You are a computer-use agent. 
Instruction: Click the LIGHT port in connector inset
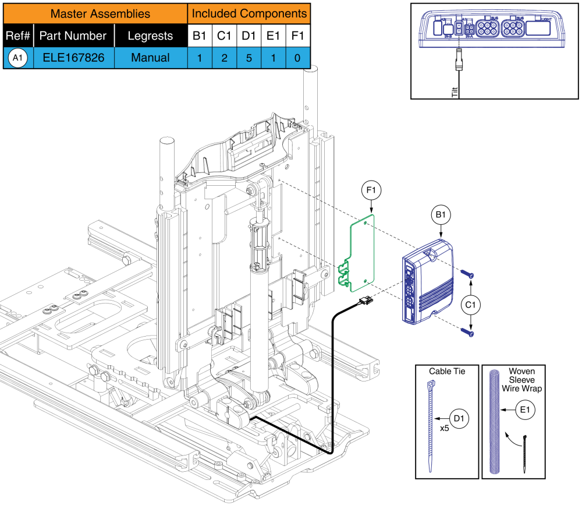point(538,28)
